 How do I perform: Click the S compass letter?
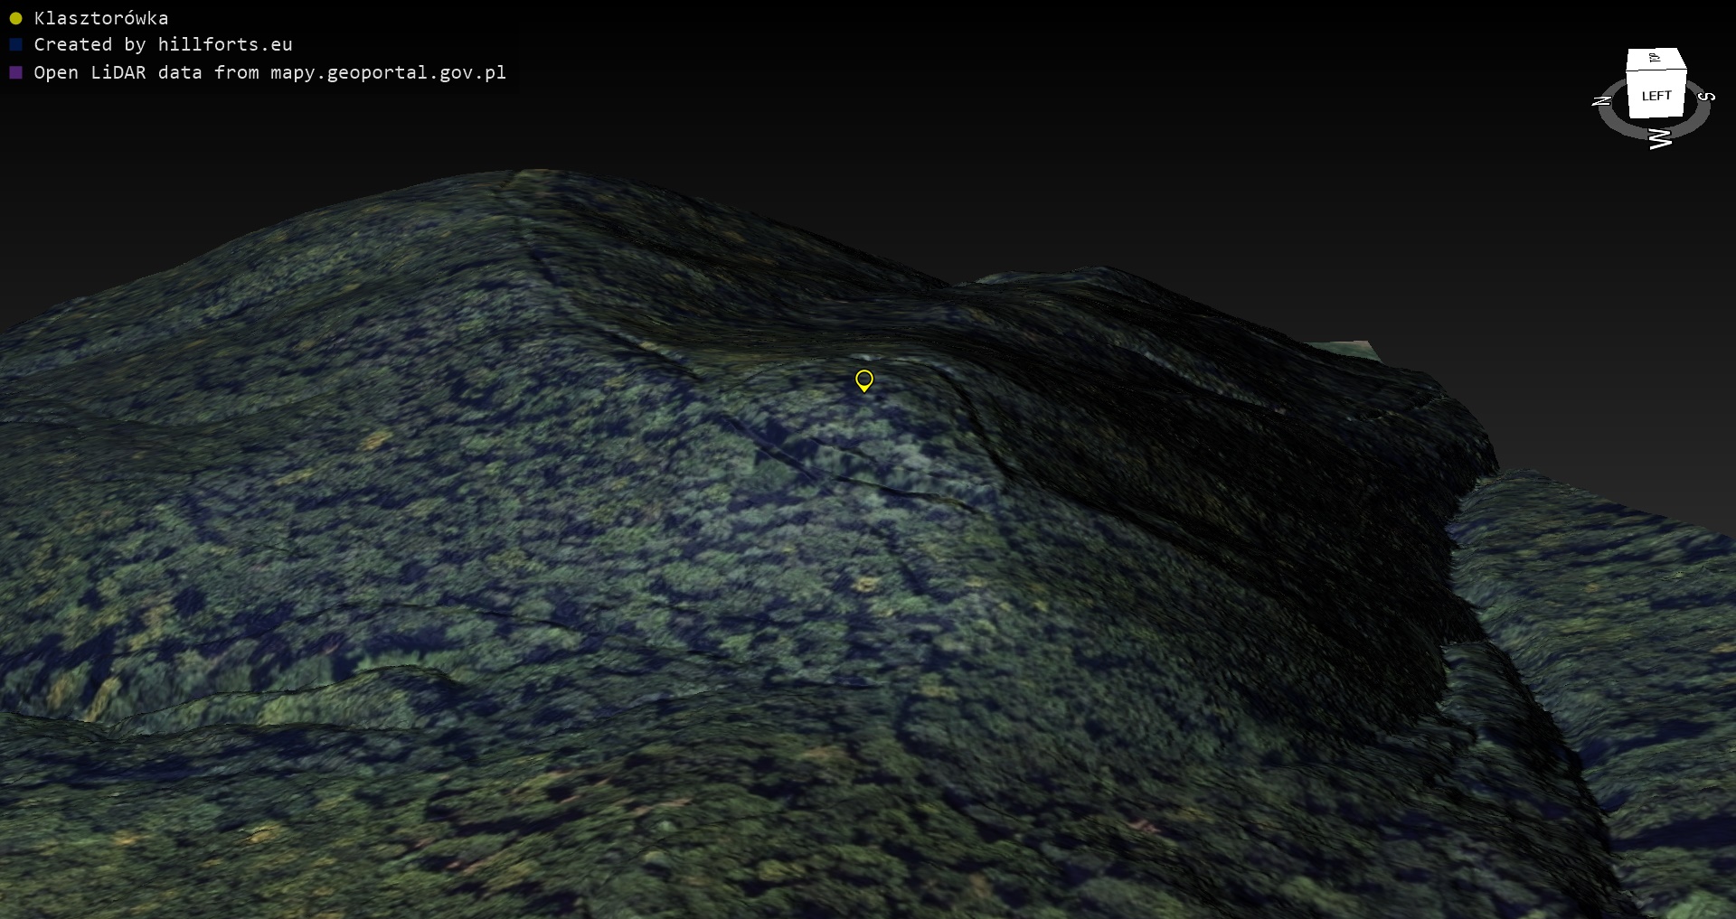point(1706,96)
